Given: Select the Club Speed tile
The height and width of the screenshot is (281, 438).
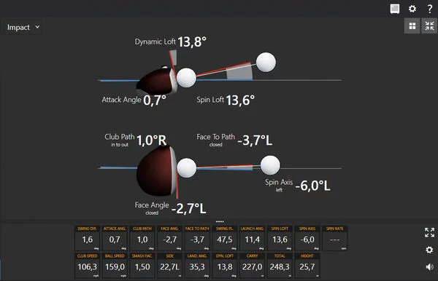Looking at the screenshot, I should tap(88, 265).
